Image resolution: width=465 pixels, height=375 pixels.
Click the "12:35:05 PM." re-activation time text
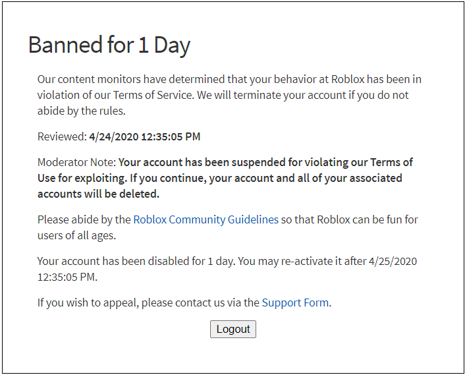[x=67, y=277]
